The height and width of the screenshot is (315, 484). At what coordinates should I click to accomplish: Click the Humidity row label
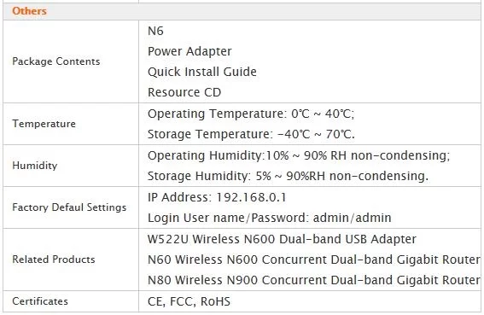(x=34, y=166)
